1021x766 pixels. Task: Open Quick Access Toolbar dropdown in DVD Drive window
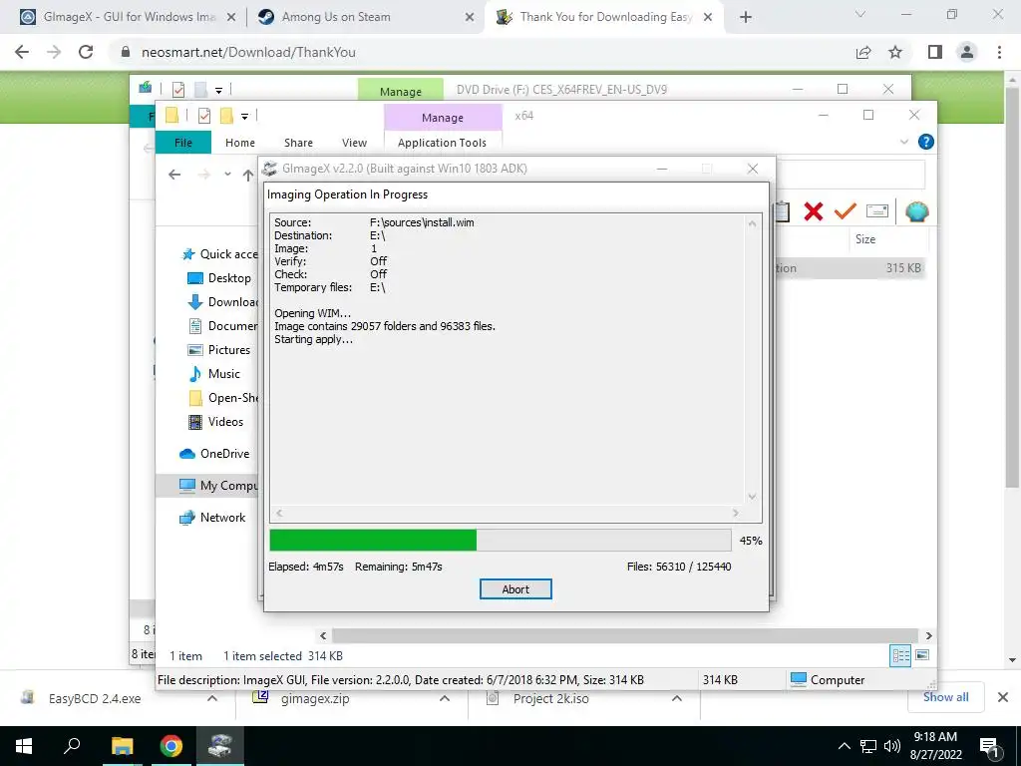pyautogui.click(x=218, y=91)
